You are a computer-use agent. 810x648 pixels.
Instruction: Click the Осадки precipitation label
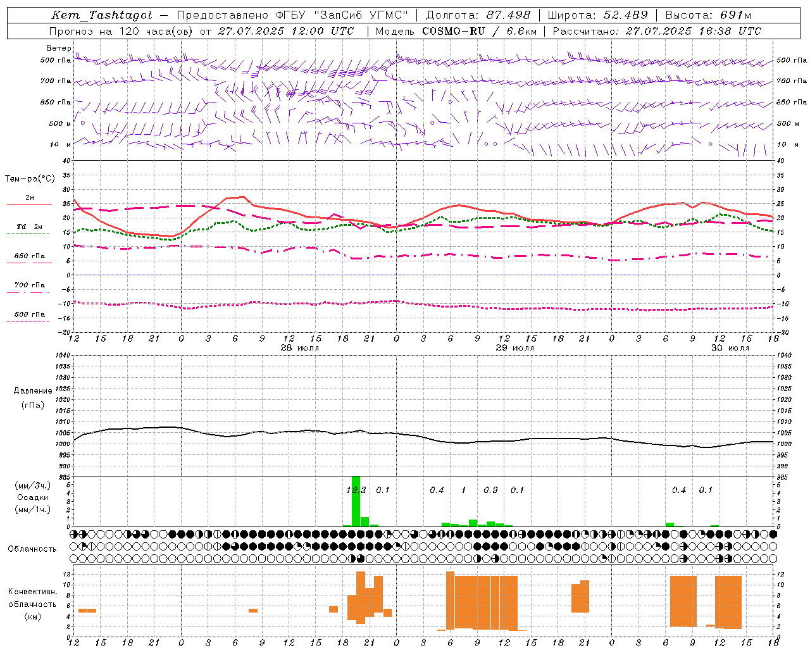coord(33,497)
